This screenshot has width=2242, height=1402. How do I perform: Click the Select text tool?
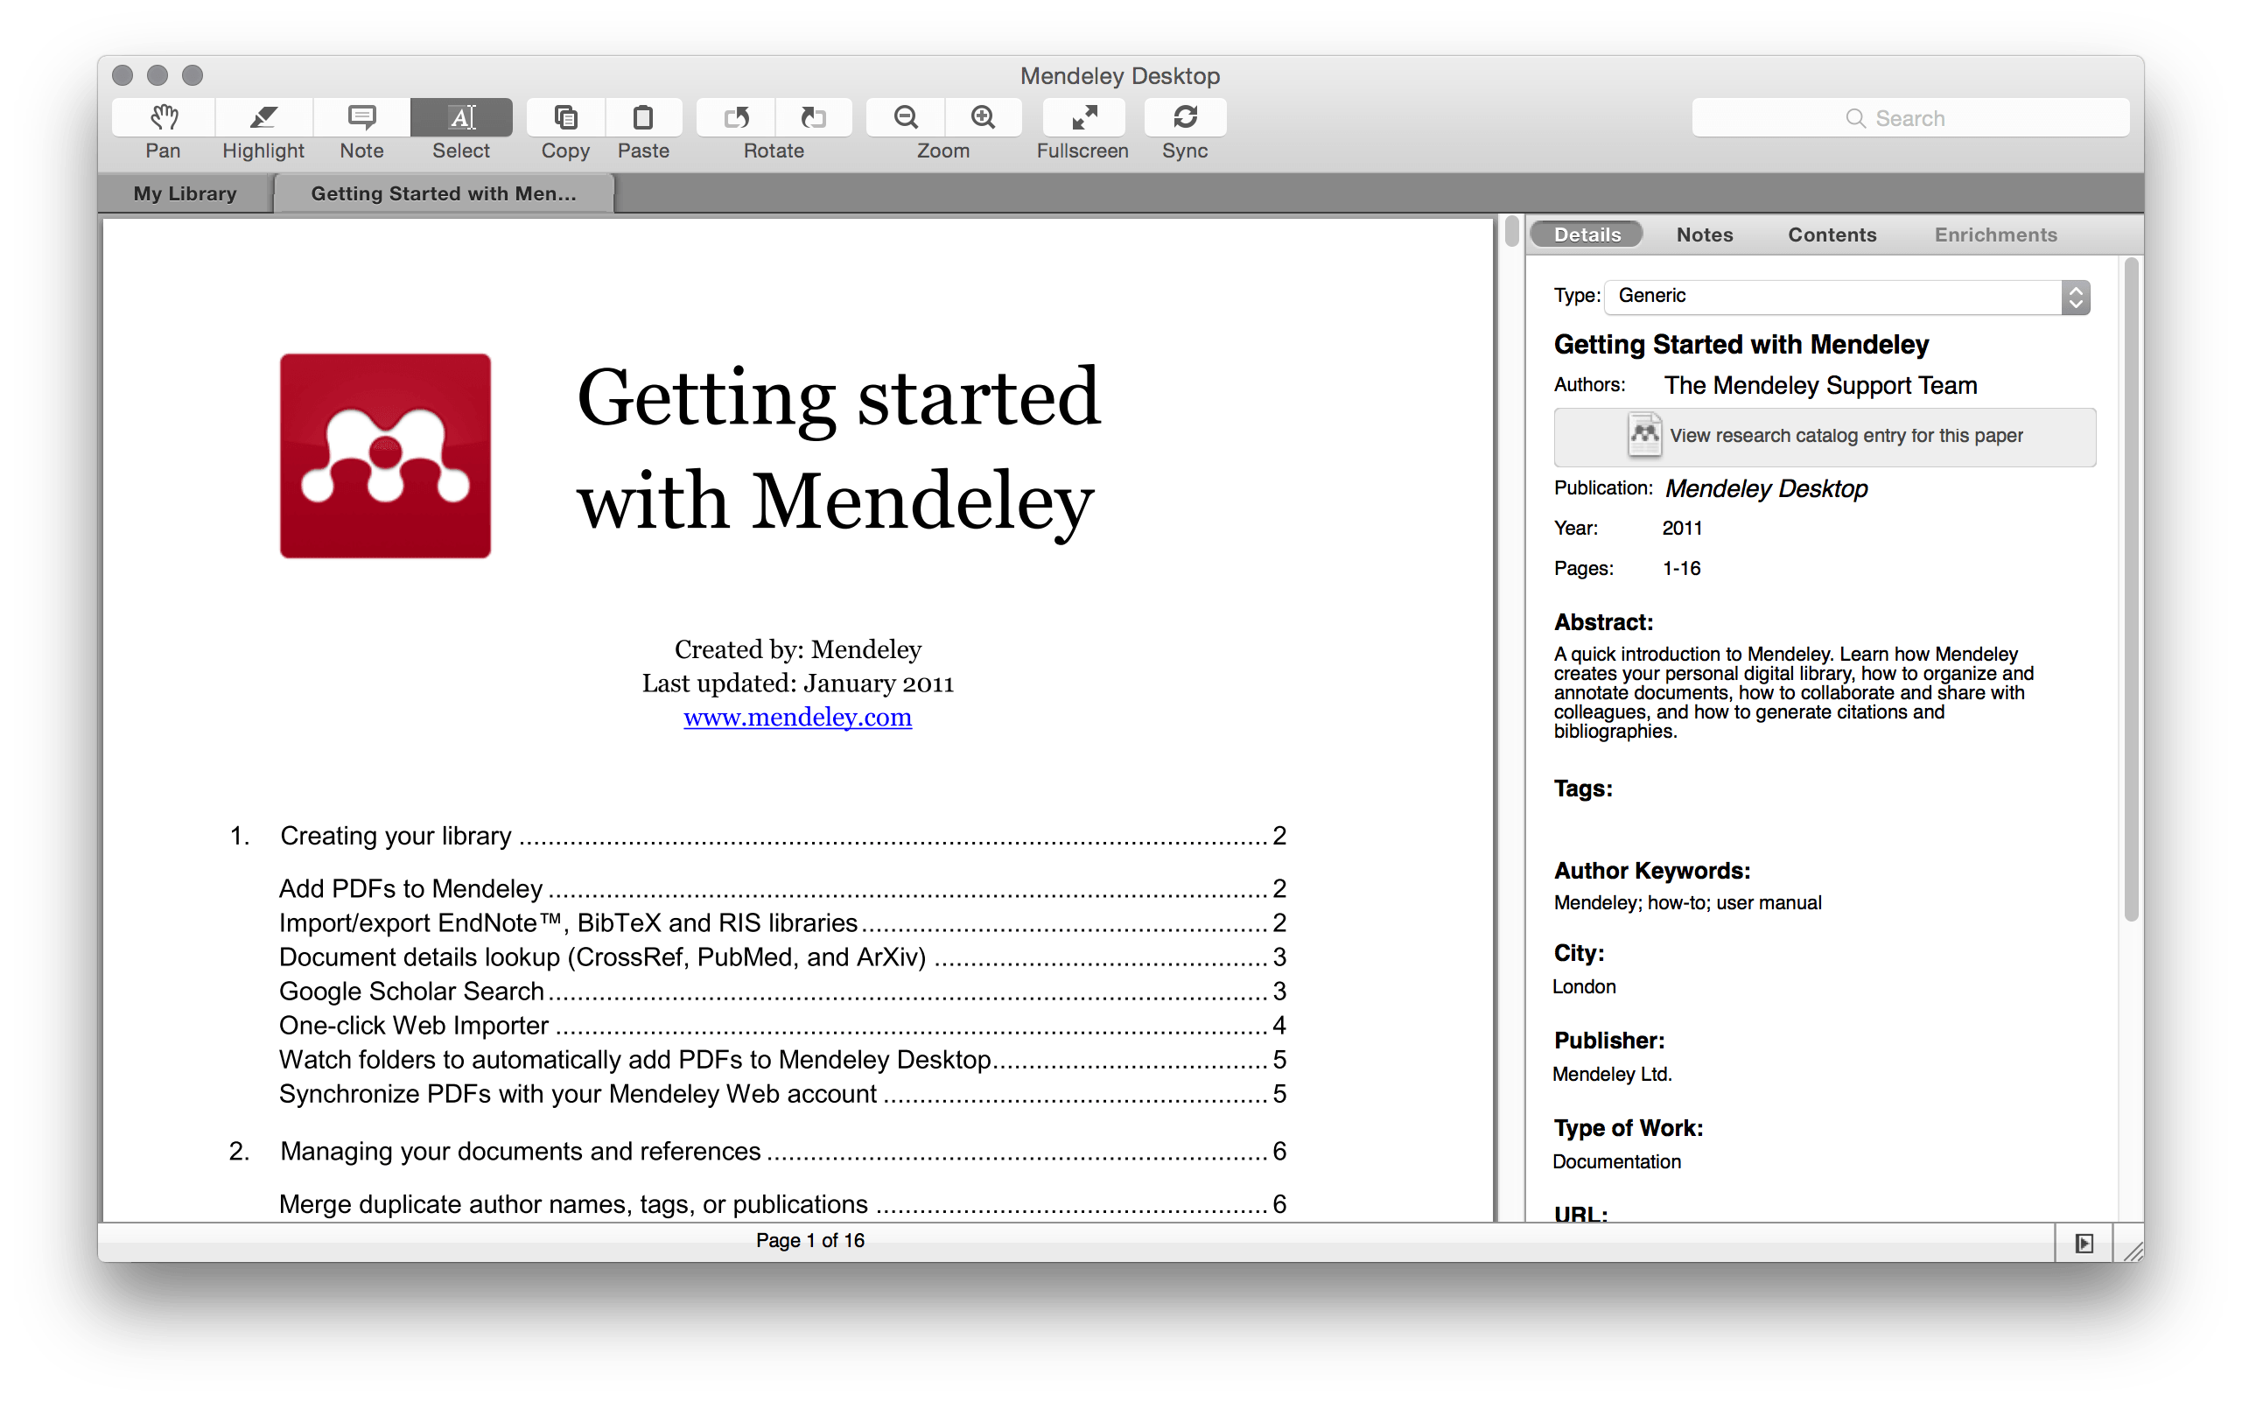[x=461, y=118]
